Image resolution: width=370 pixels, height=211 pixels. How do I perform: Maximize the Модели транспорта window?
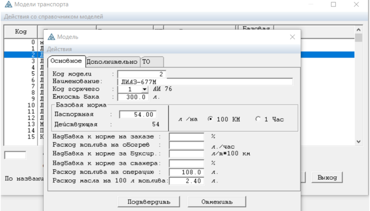point(333,4)
